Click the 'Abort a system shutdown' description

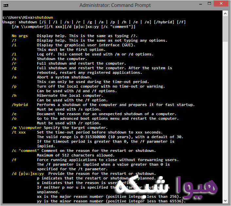tap(64, 77)
